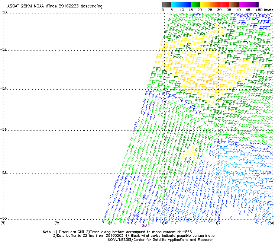Click the legend tick label '25'
This screenshot has height=242, width=275.
[210, 10]
